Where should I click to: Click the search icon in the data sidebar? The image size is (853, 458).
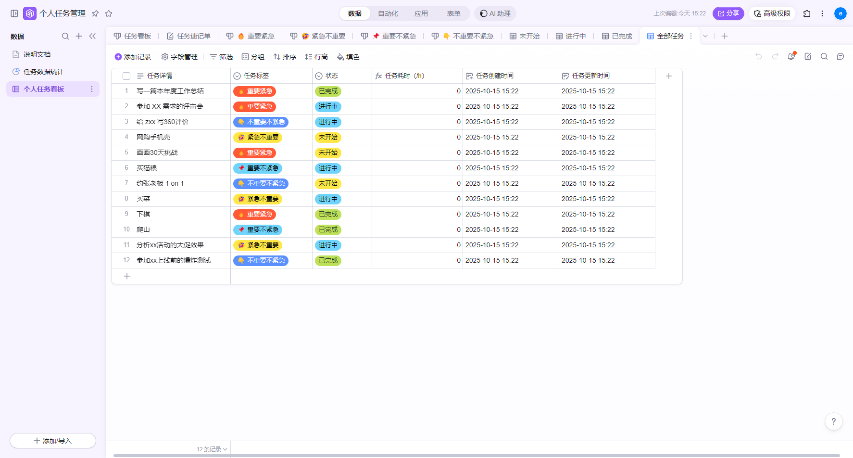[x=65, y=36]
